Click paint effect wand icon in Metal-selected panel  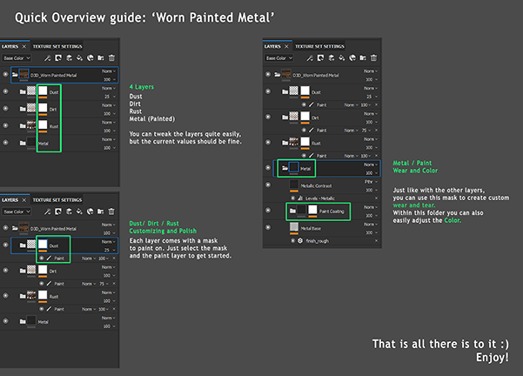pos(310,57)
